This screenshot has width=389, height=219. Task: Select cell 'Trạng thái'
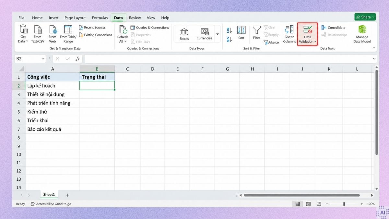click(97, 77)
